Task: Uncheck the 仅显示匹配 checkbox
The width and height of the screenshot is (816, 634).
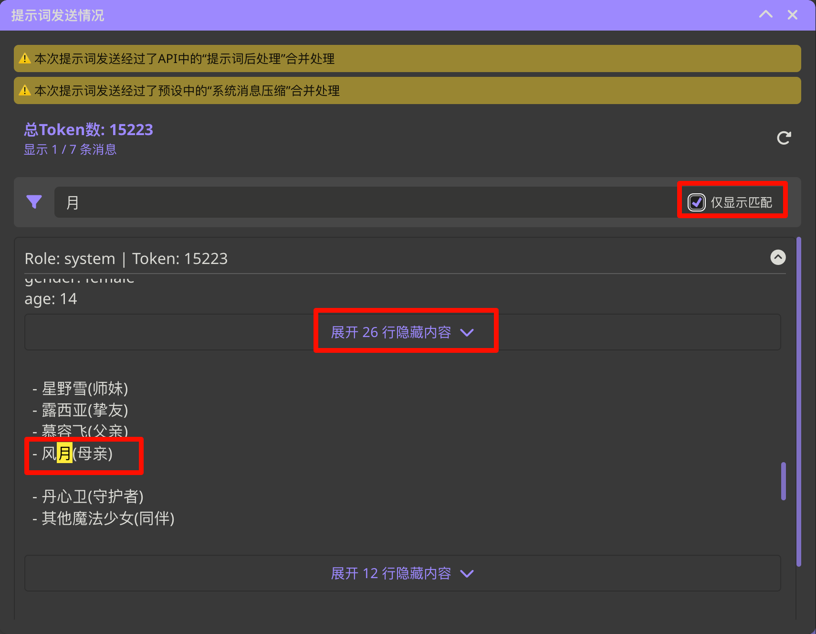Action: point(696,202)
